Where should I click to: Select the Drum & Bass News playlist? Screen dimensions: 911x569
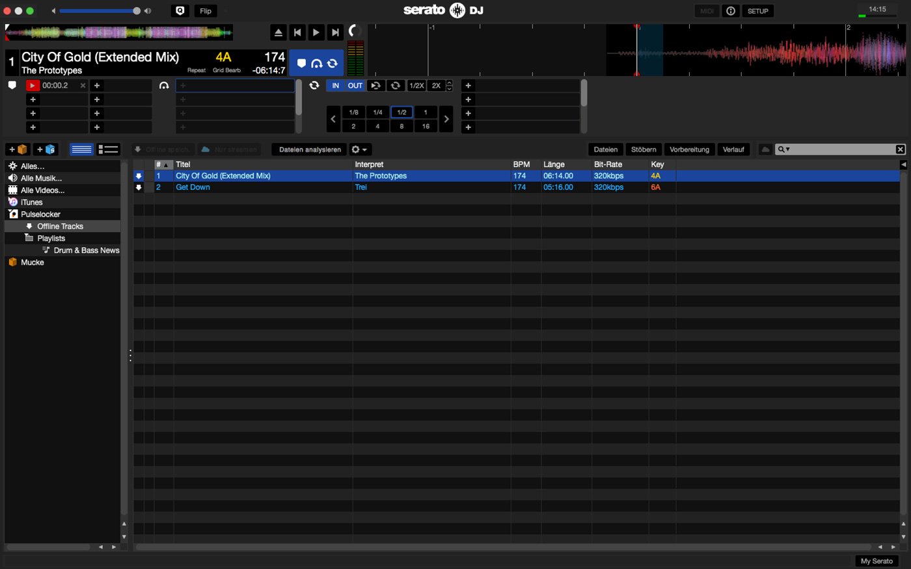86,250
